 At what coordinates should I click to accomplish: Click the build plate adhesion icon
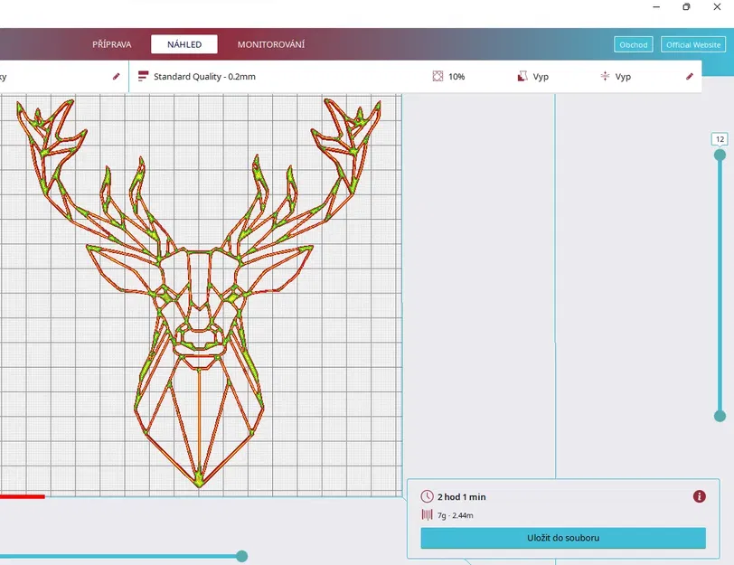point(605,76)
